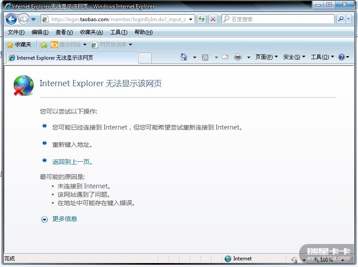Minimize the Internet Explorer window
Screen dimensions: 358x267
[x=318, y=4]
